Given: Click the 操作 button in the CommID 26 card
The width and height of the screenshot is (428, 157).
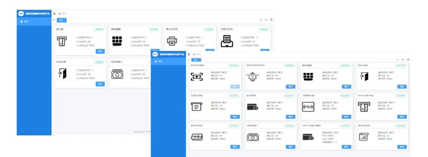Looking at the screenshot, I should coord(100,51).
